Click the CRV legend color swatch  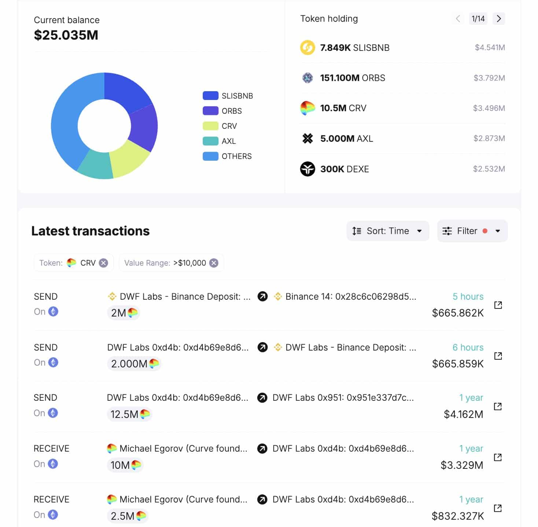(210, 126)
